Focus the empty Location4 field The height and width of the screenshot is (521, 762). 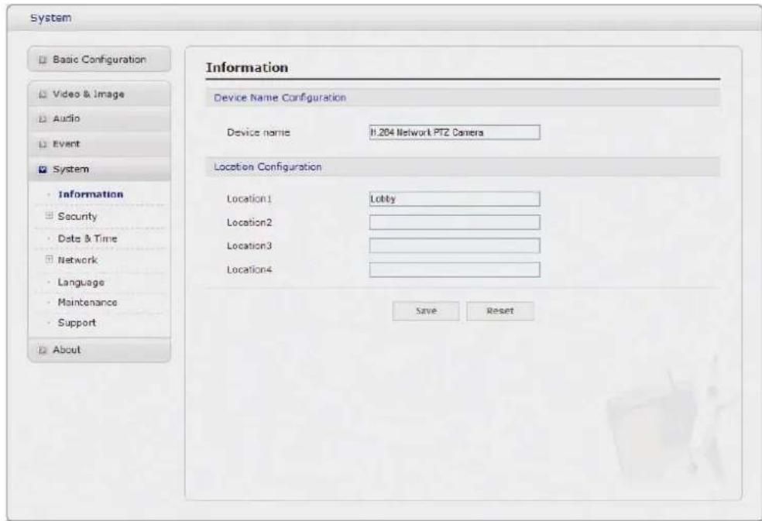click(455, 269)
